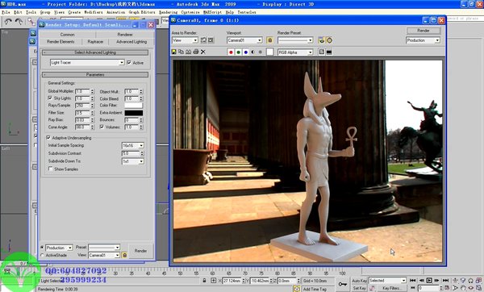Click Auto Region Selected icon
Image resolution: width=484 pixels, height=292 pixels.
click(x=211, y=40)
